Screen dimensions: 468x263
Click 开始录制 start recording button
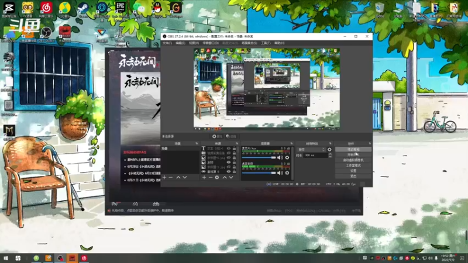click(x=353, y=155)
